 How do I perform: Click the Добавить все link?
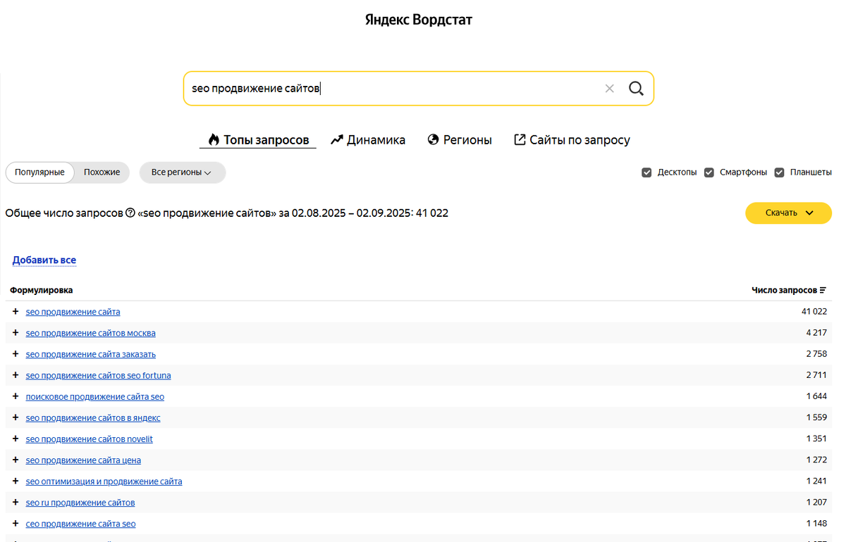click(x=44, y=260)
